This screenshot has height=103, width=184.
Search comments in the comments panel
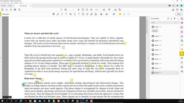click(168, 19)
